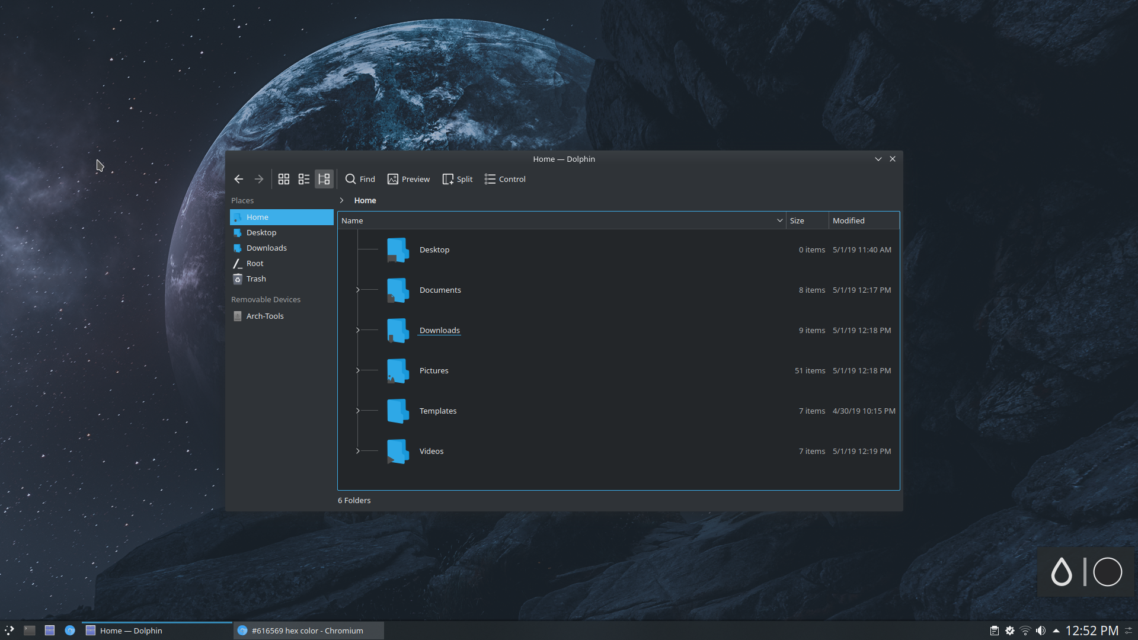Screen dimensions: 1138x640
Task: Click the Arch-Tools drive icon
Action: pyautogui.click(x=238, y=316)
